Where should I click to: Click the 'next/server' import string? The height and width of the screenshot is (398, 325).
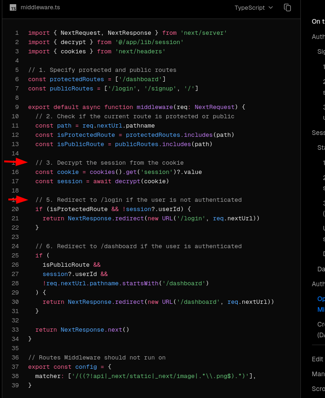tap(204, 33)
